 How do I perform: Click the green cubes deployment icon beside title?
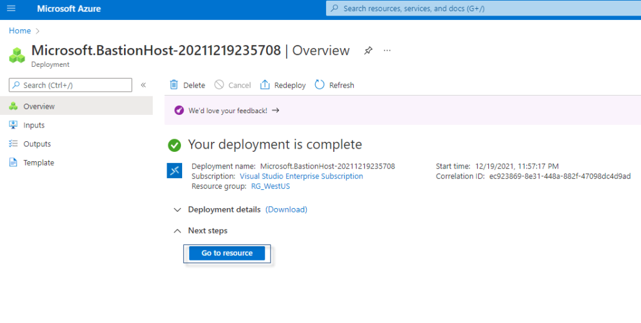(x=17, y=56)
